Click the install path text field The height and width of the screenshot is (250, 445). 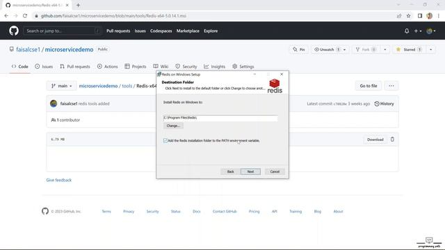pyautogui.click(x=220, y=117)
